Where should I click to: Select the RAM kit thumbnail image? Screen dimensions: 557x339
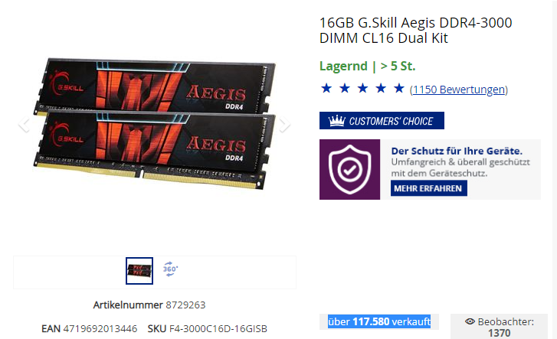(x=139, y=271)
